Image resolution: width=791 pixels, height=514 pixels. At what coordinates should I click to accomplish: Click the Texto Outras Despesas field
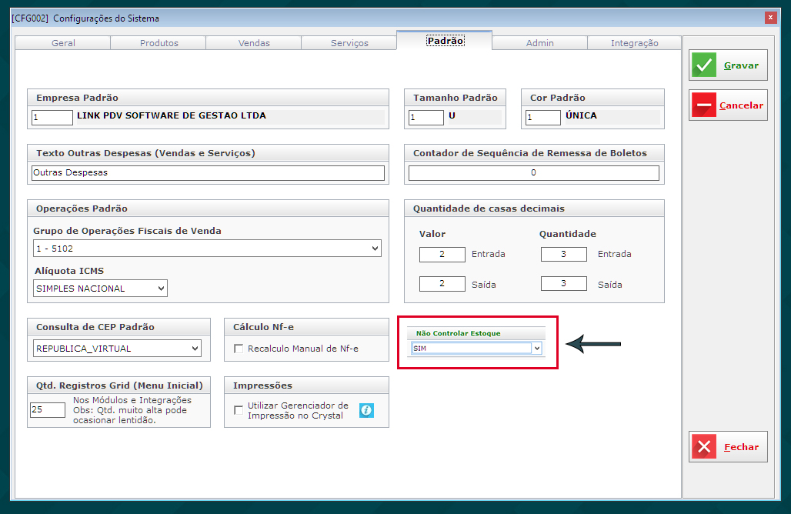coord(208,173)
